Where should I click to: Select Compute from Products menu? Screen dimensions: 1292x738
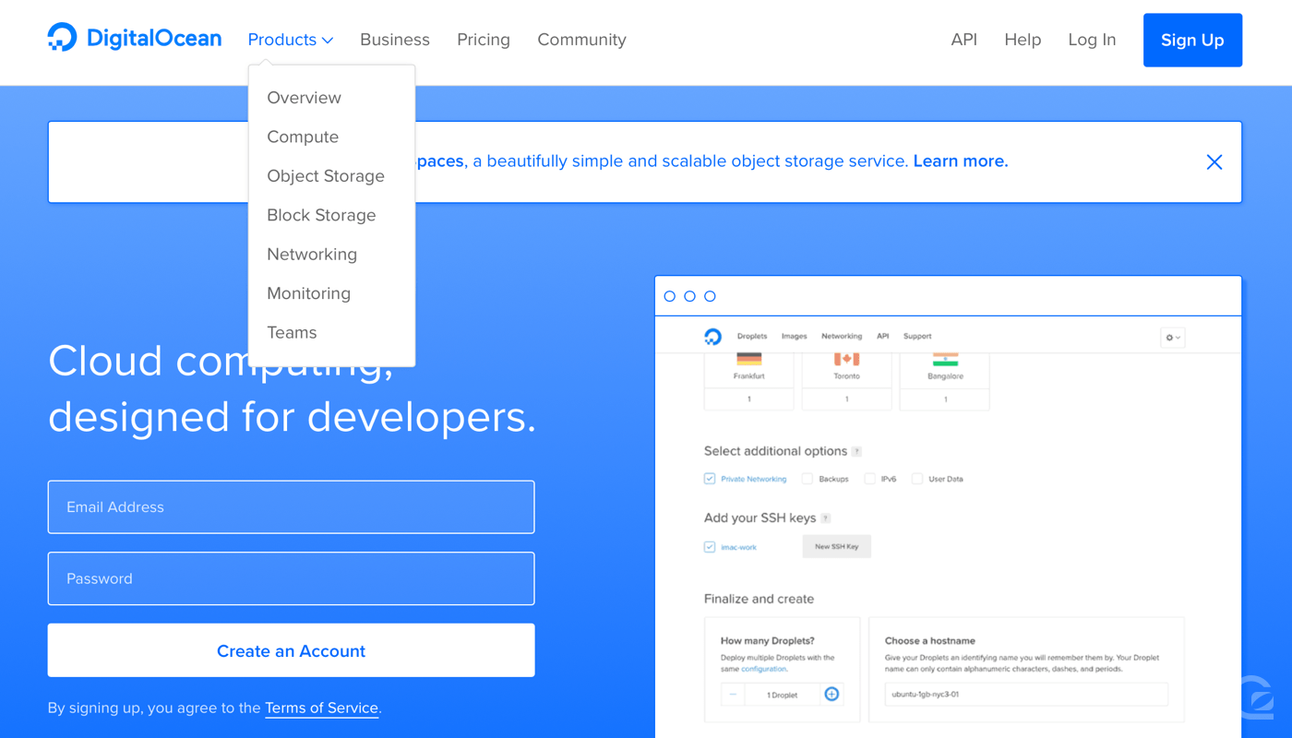tap(303, 137)
